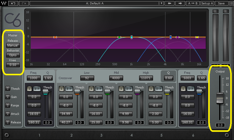234x140 pixels.
Task: Click the redo arrow in the top toolbar
Action: click(24, 3)
